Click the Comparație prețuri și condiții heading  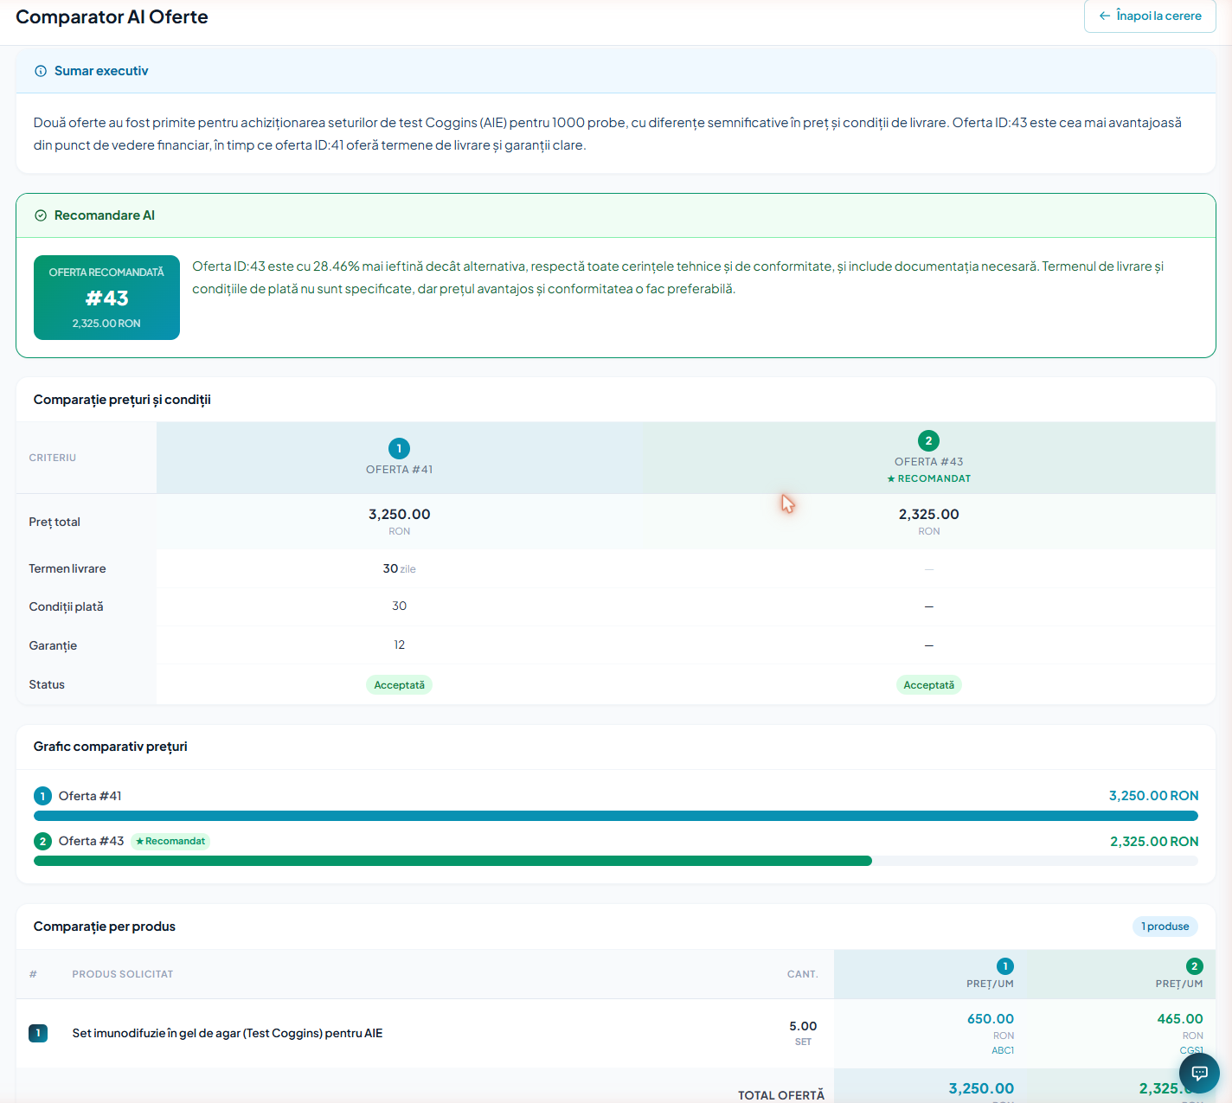click(122, 400)
